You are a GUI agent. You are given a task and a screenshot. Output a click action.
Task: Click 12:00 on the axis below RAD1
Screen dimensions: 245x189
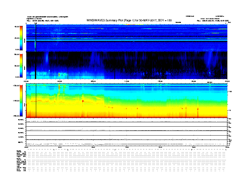[127, 81]
